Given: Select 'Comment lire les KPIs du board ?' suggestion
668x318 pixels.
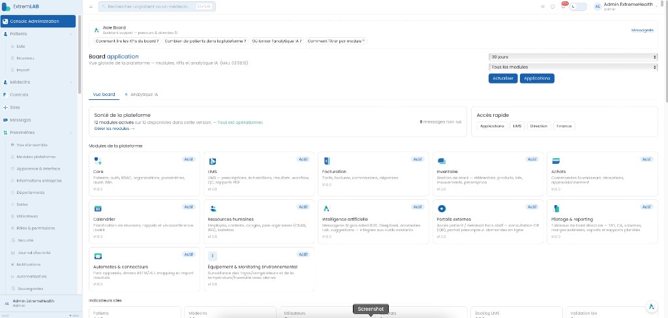Looking at the screenshot, I should click(x=127, y=41).
